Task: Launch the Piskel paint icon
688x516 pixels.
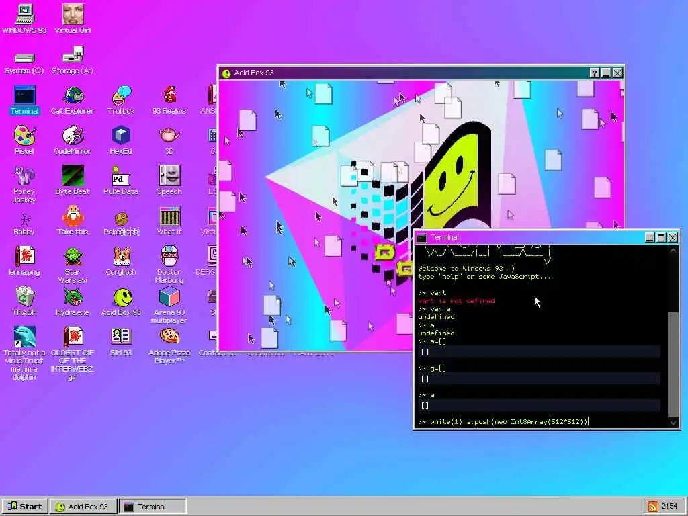Action: (x=24, y=140)
